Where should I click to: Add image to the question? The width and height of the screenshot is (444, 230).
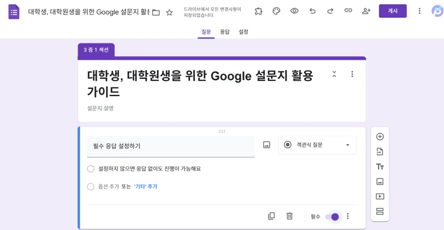[266, 145]
